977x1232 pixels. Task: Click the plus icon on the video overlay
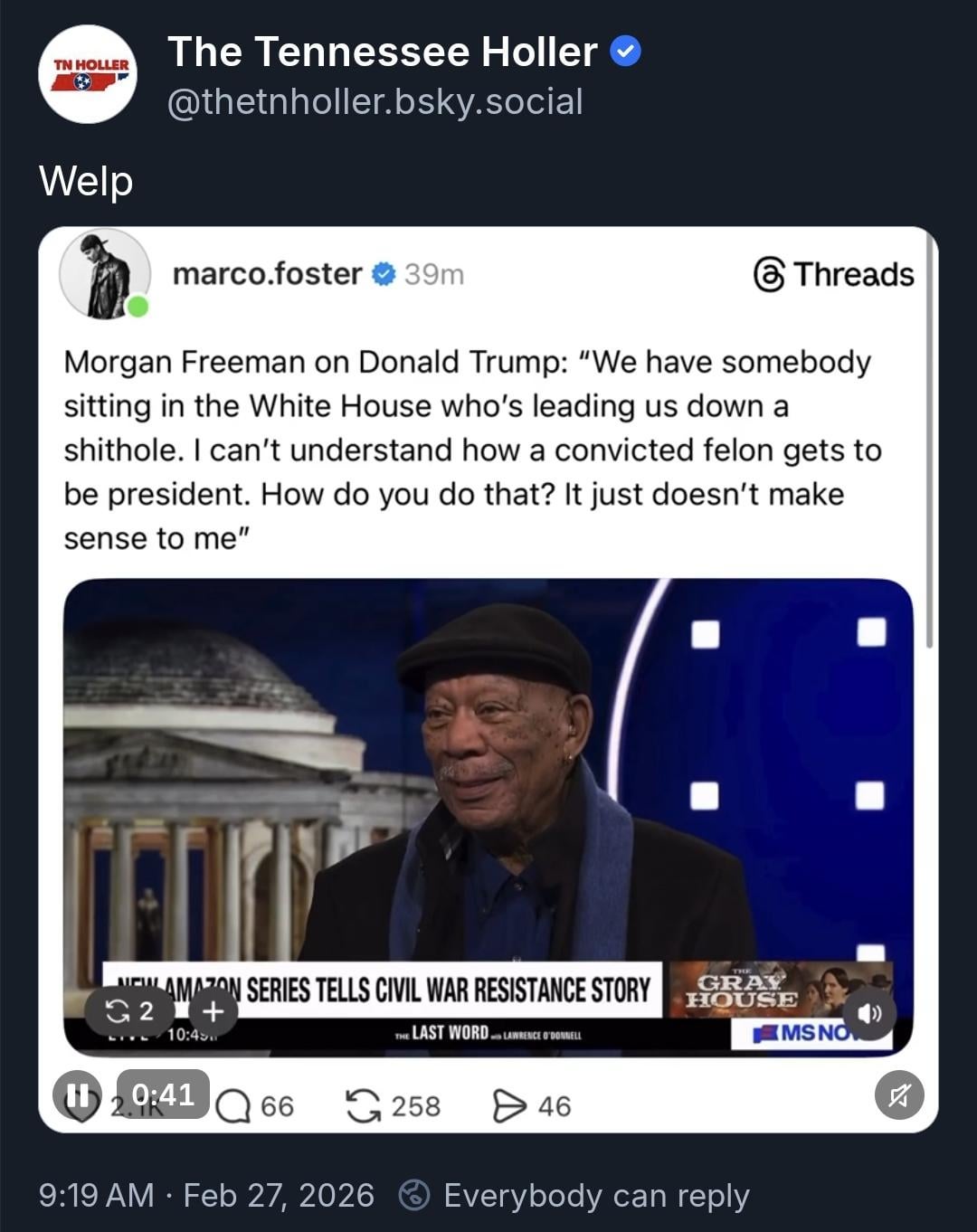pyautogui.click(x=213, y=1009)
